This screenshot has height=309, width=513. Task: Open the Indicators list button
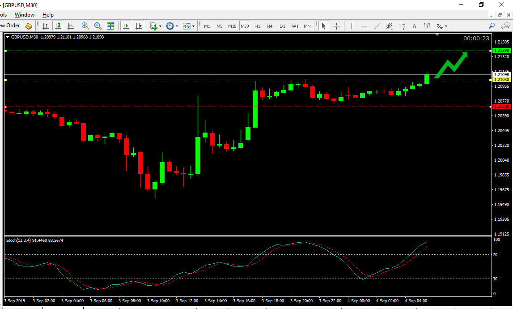pyautogui.click(x=154, y=26)
